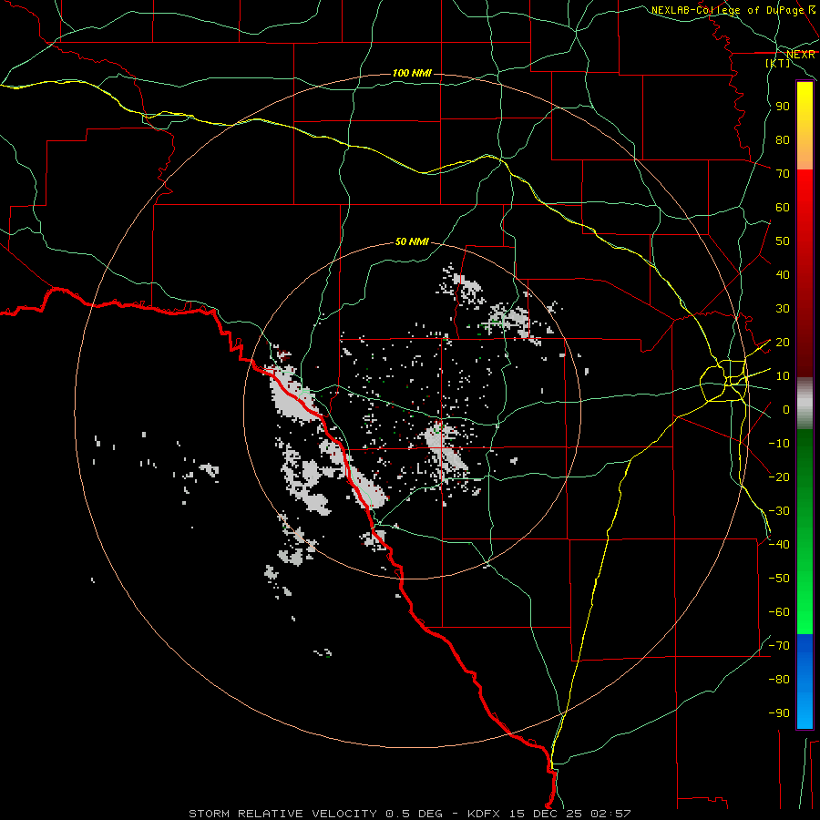
Task: Click the 90 value on the velocity scale
Action: click(x=783, y=107)
